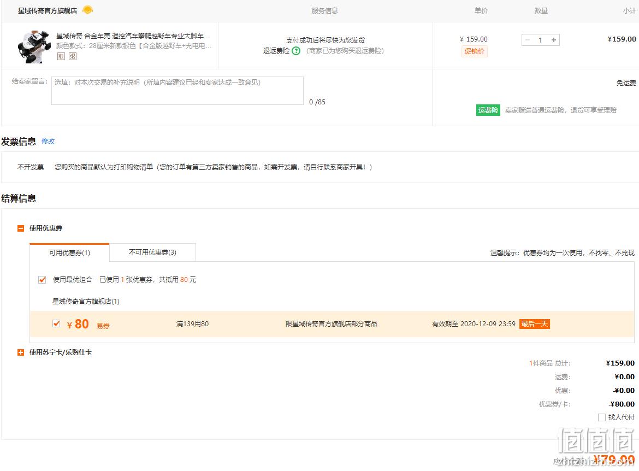Decrease quantity with the minus button
639x471 pixels.
tap(528, 40)
